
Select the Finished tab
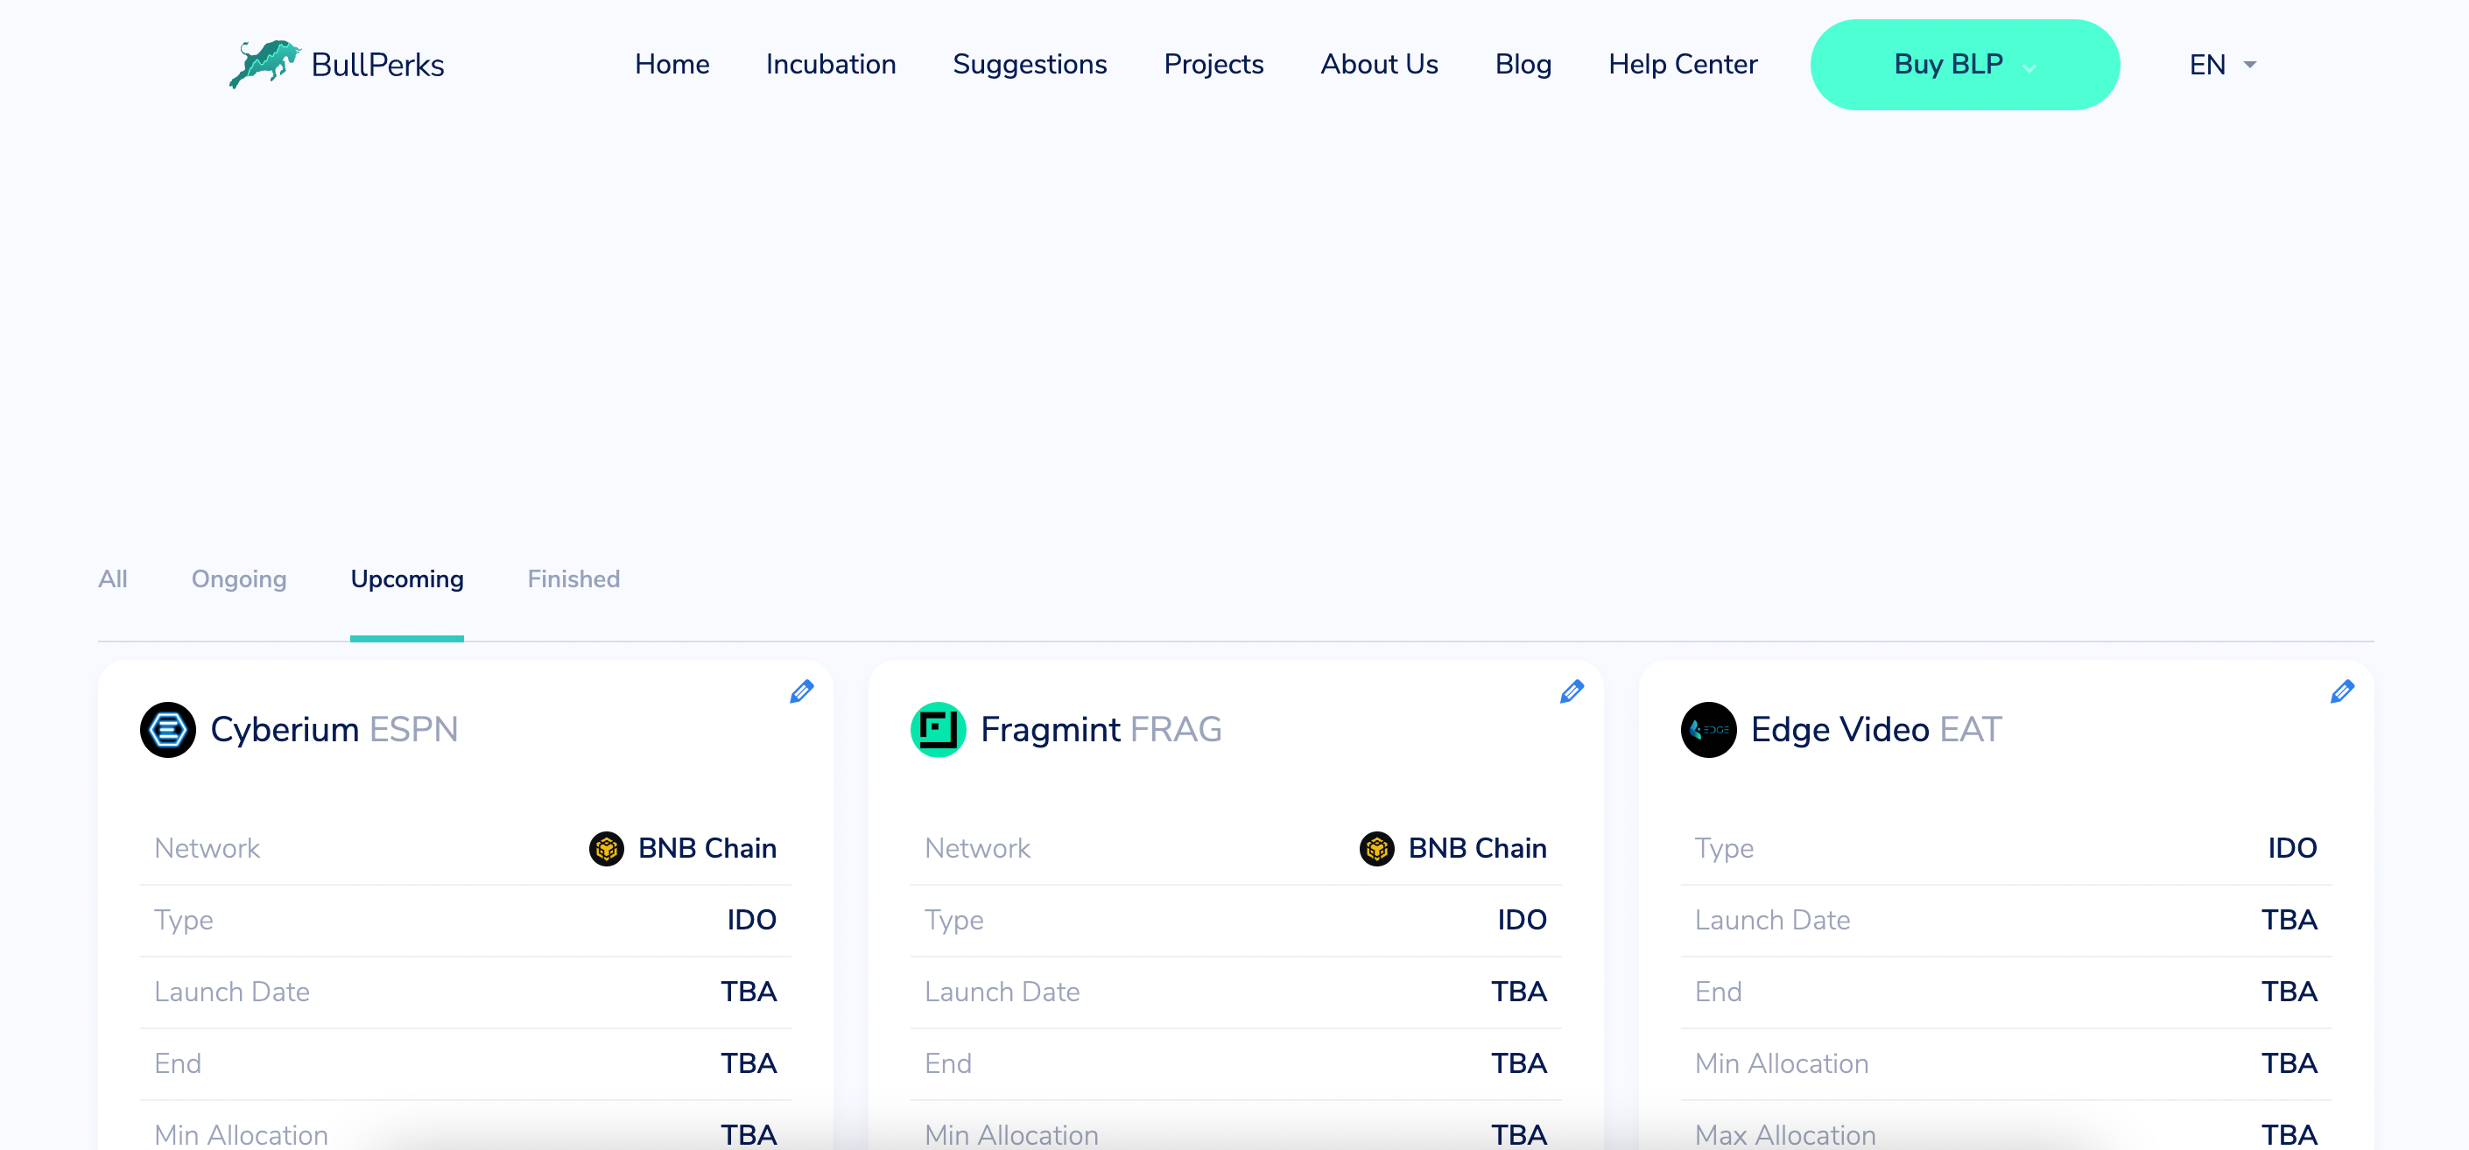573,579
